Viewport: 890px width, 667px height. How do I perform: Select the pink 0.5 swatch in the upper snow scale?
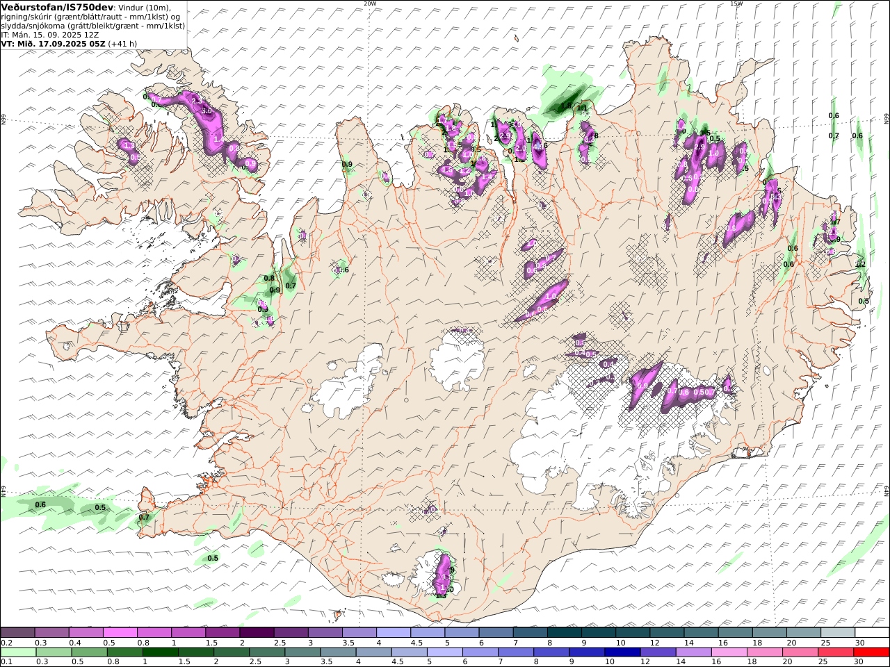[x=120, y=632]
